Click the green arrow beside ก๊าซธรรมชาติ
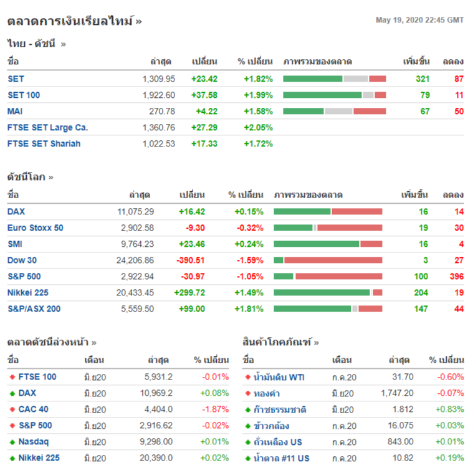Image resolution: width=473 pixels, height=473 pixels. pos(247,409)
